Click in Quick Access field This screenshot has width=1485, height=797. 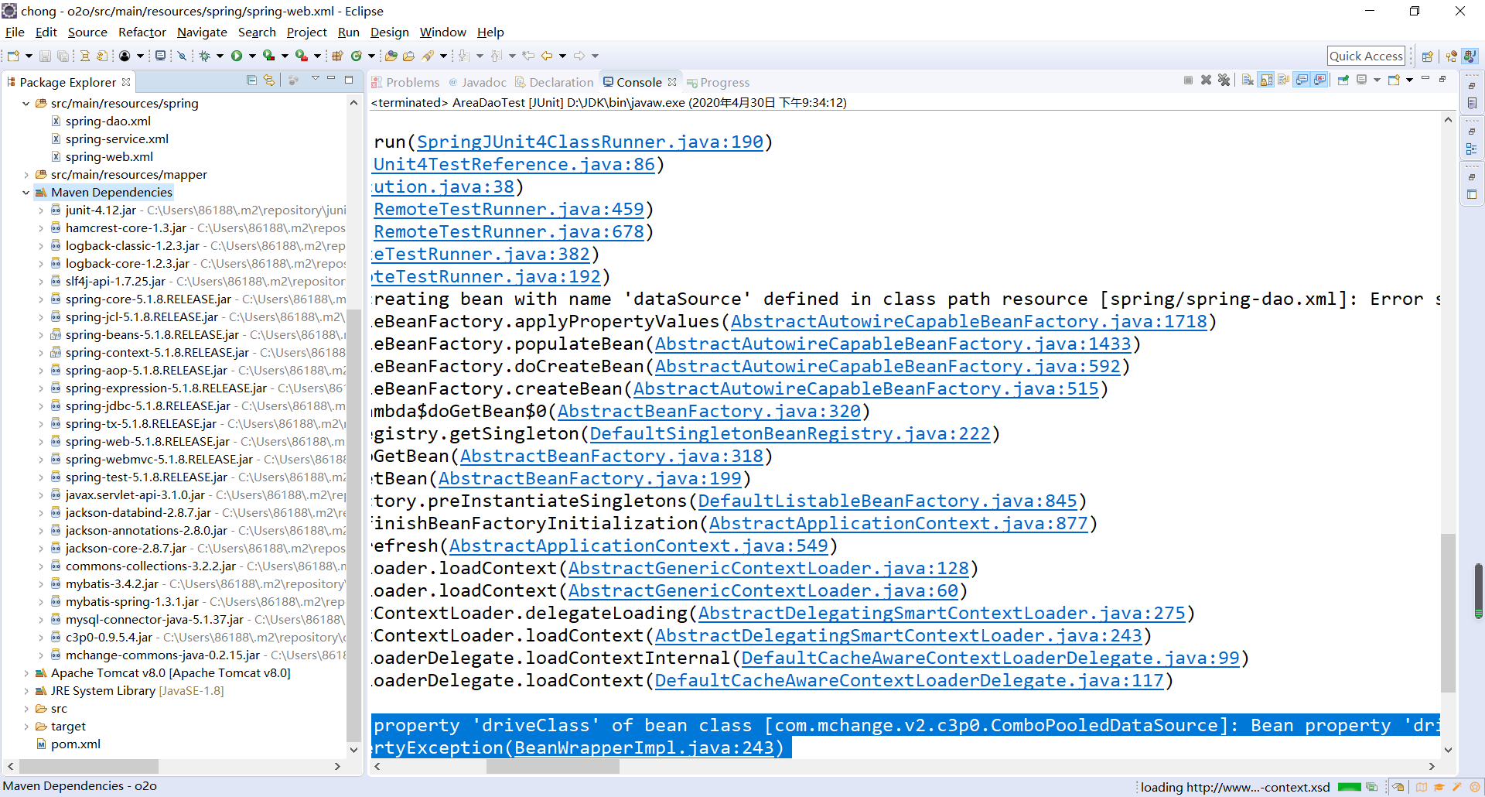coord(1366,56)
